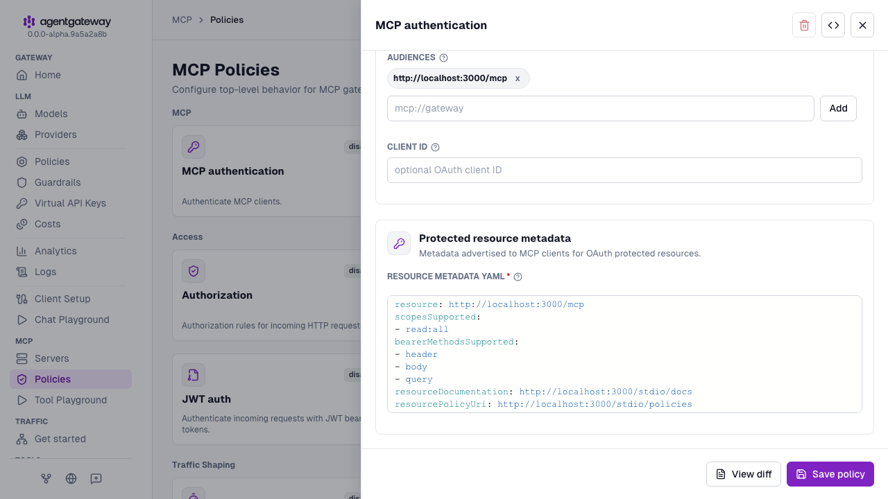Screen dimensions: 888x499
Task: Close the MCP authentication panel
Action: (x=862, y=25)
